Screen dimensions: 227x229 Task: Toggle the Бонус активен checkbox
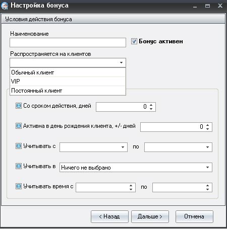click(134, 41)
